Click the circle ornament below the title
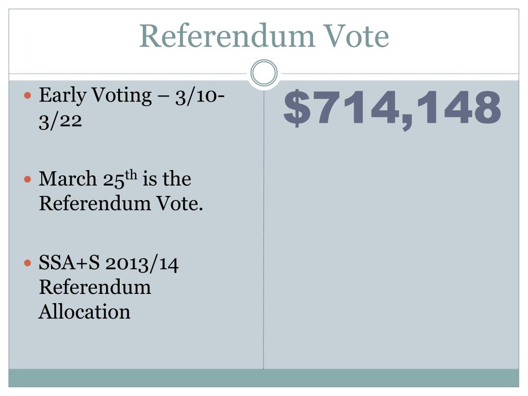This screenshot has height=396, width=528. coord(264,73)
